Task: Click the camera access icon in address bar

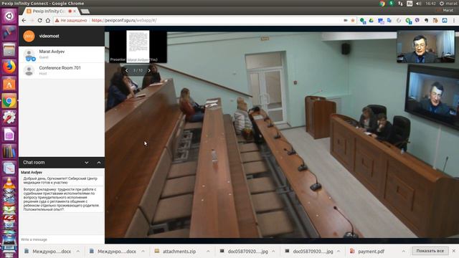Action: click(x=346, y=21)
